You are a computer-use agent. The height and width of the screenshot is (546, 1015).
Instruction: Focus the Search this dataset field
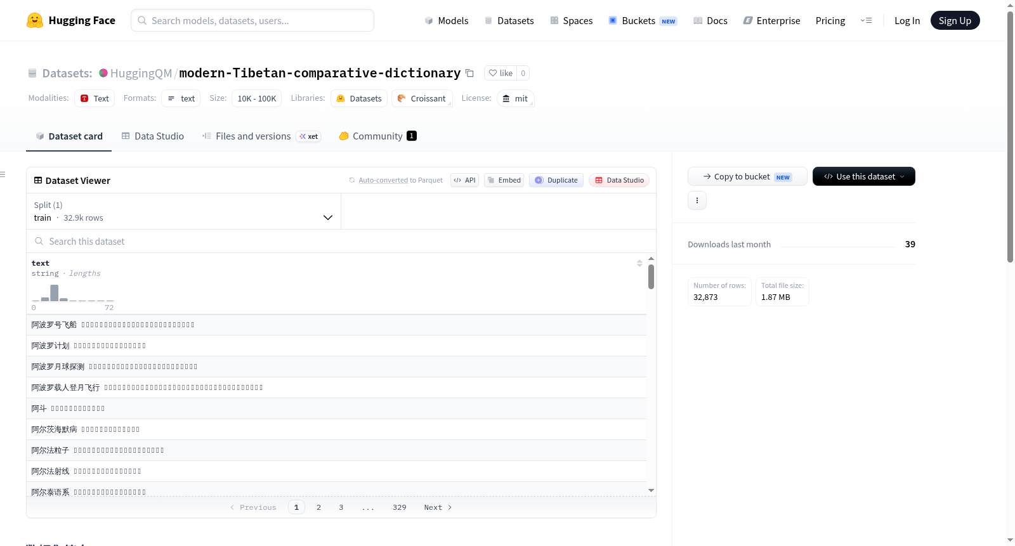[x=341, y=241]
